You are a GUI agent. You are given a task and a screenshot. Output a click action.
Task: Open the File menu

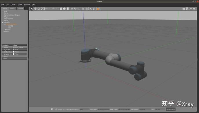[3, 4]
